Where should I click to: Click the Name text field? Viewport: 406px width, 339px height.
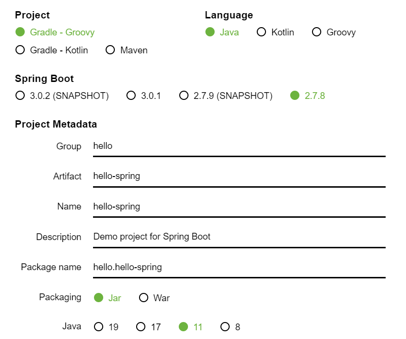click(x=239, y=207)
